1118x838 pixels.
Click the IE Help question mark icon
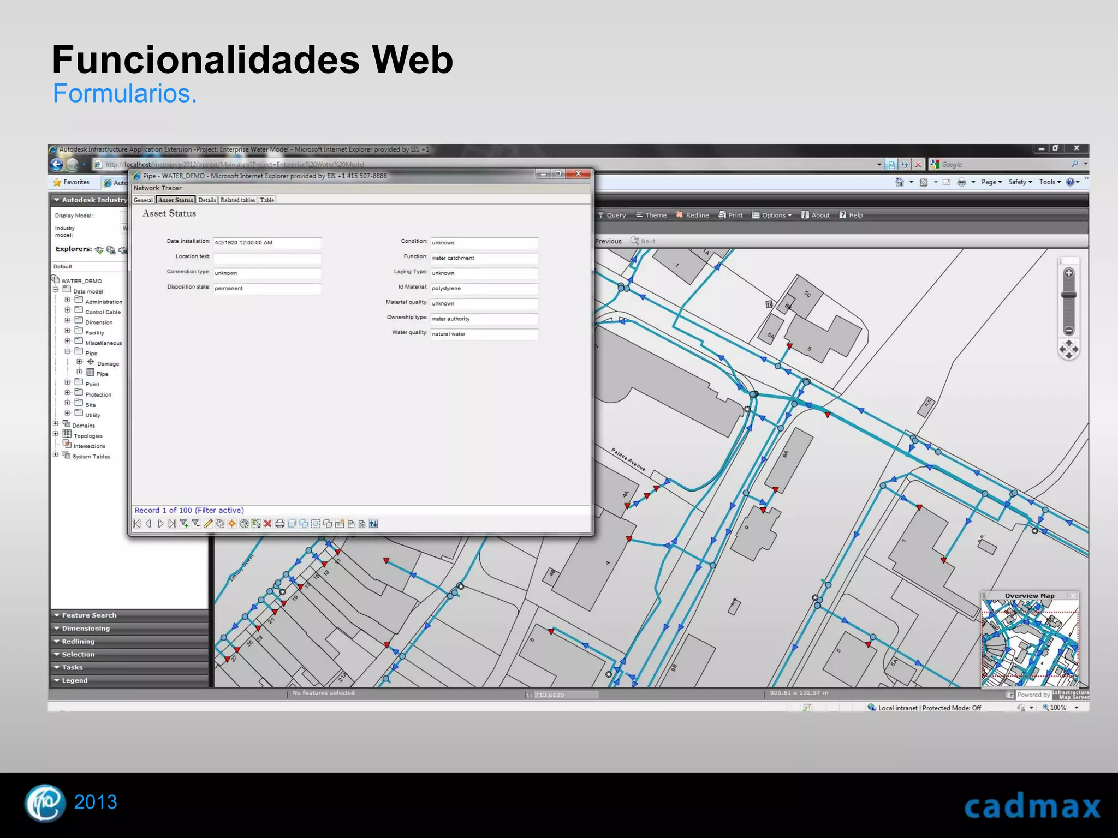[1071, 182]
